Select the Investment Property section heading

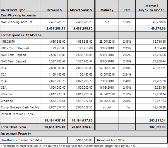coord(16,133)
